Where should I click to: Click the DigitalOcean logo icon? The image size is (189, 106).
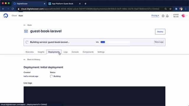click(6, 16)
